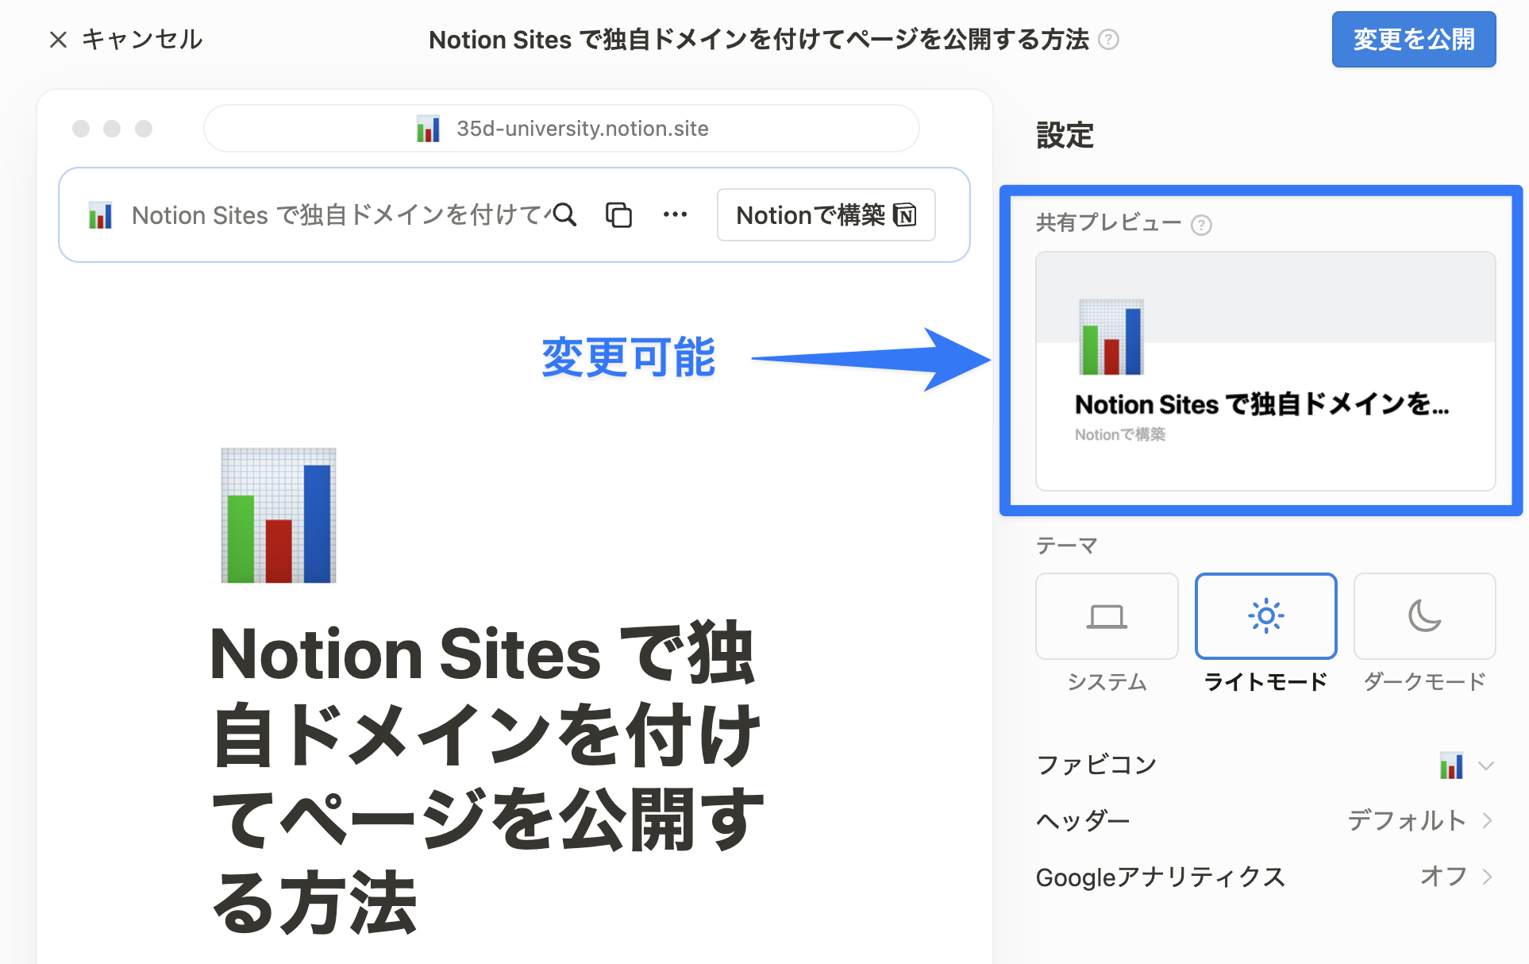
Task: Click the help icon next to 共有プレビュー
Action: [x=1202, y=225]
